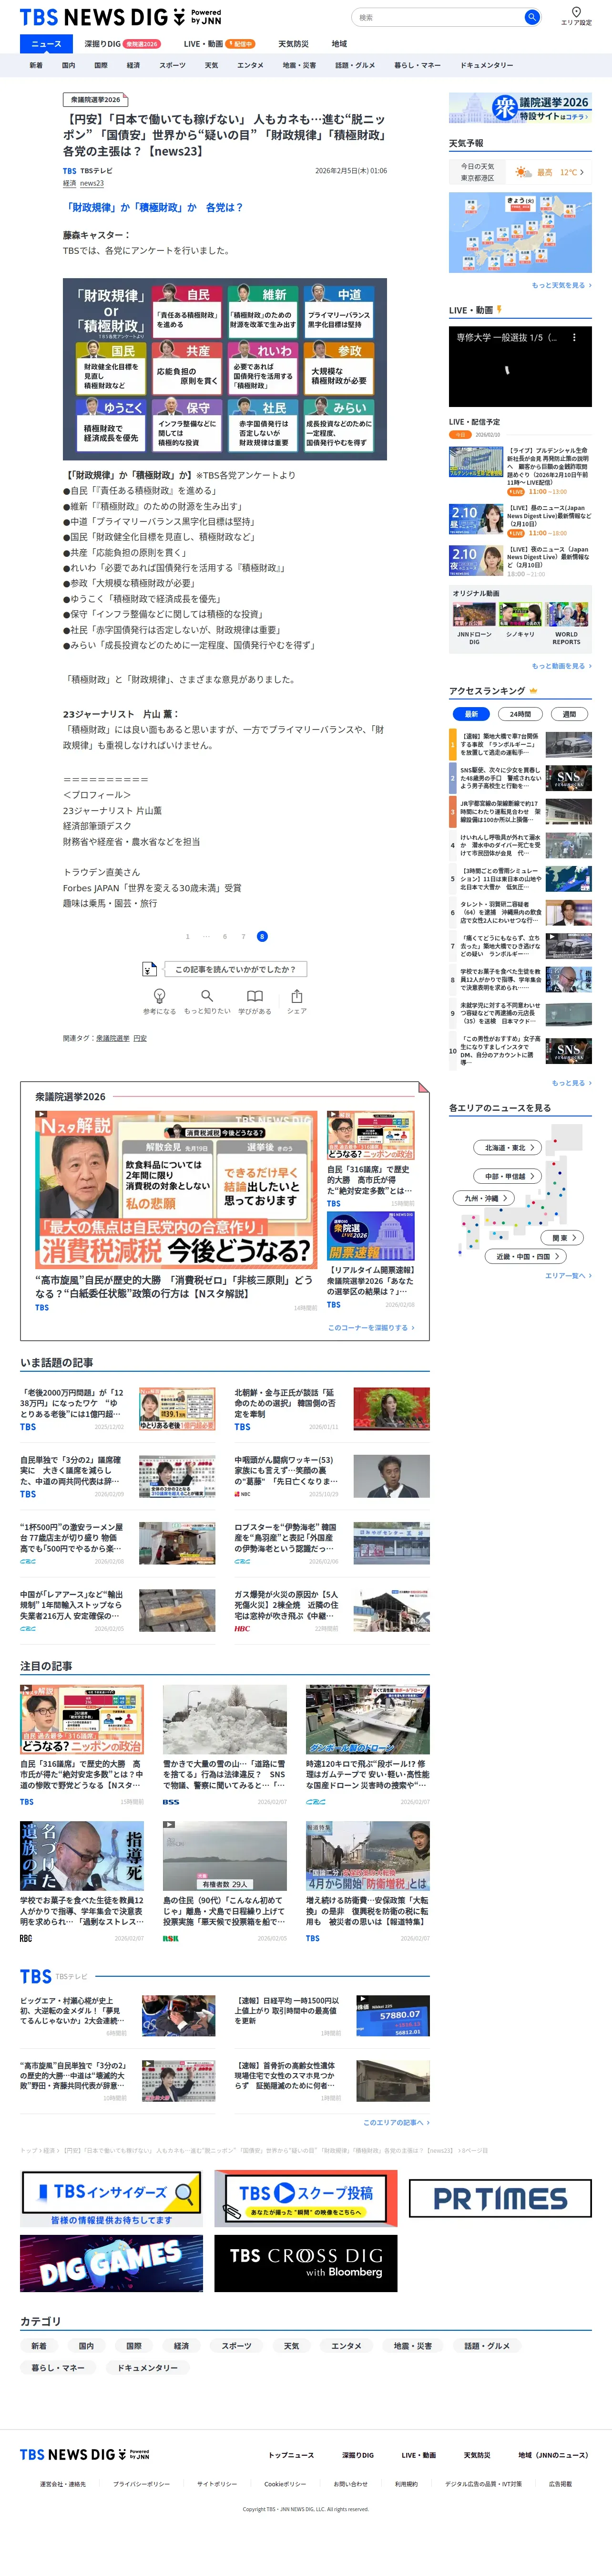612x2576 pixels.
Task: Open 利用規約 in the footer
Action: click(407, 2484)
